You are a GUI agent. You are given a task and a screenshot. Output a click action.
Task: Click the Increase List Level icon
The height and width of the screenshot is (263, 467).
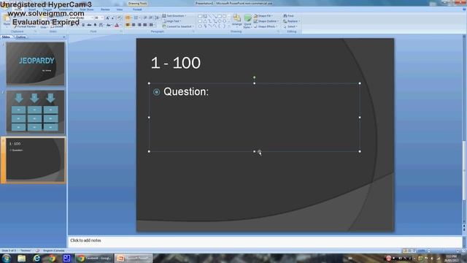tap(151, 18)
